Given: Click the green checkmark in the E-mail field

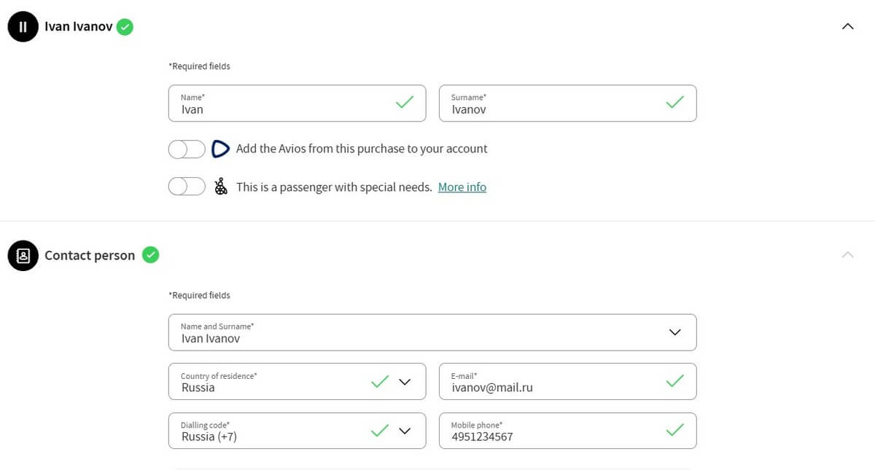Looking at the screenshot, I should click(x=675, y=380).
